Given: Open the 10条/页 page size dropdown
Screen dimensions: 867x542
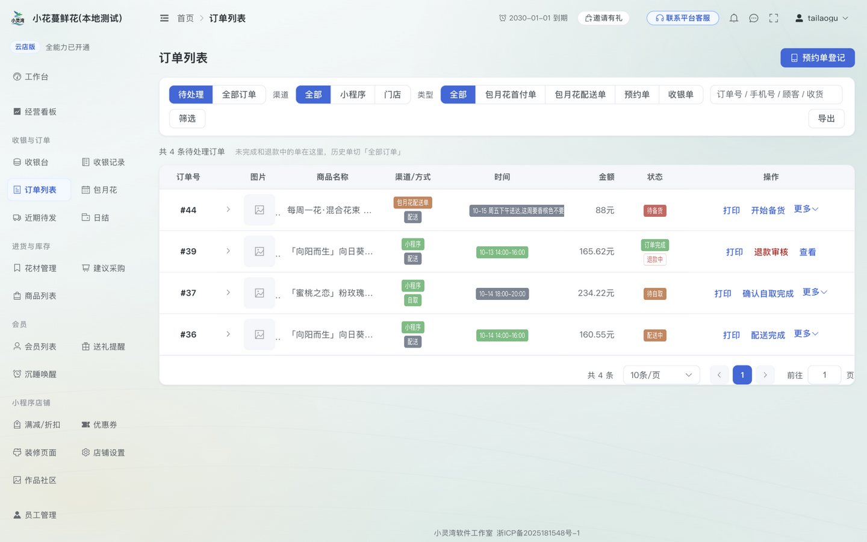Looking at the screenshot, I should click(661, 375).
